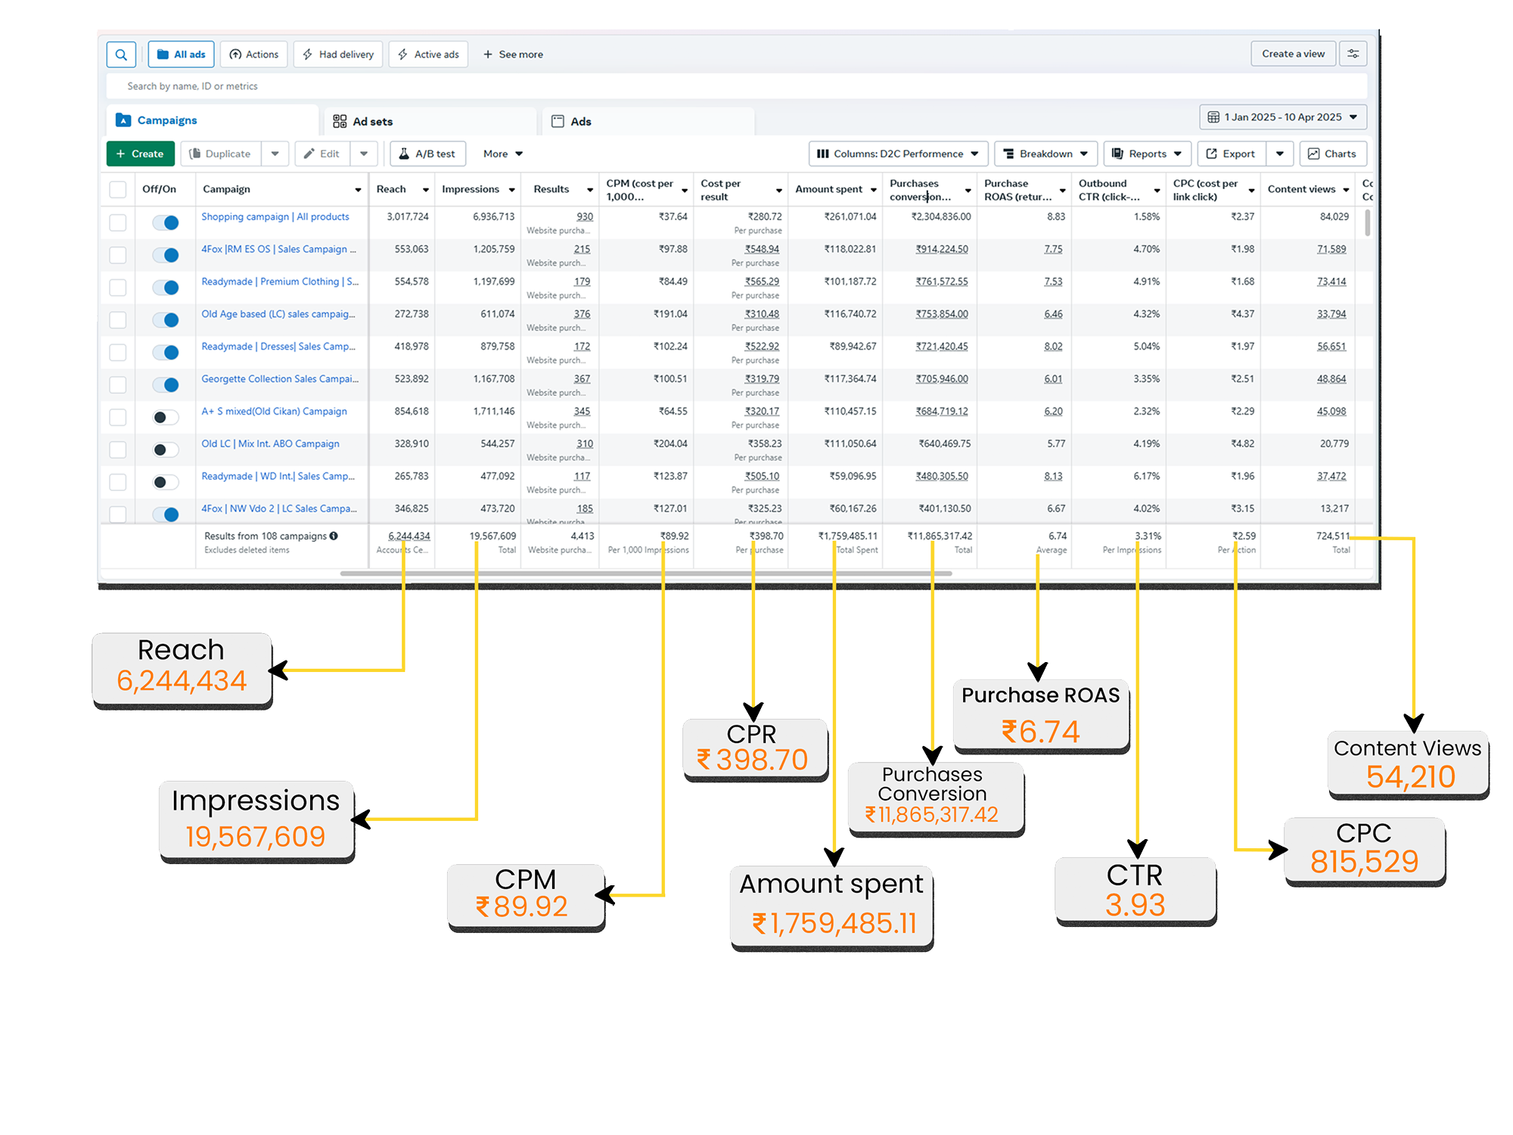Click the Charts icon button
This screenshot has width=1513, height=1135.
(x=1332, y=154)
